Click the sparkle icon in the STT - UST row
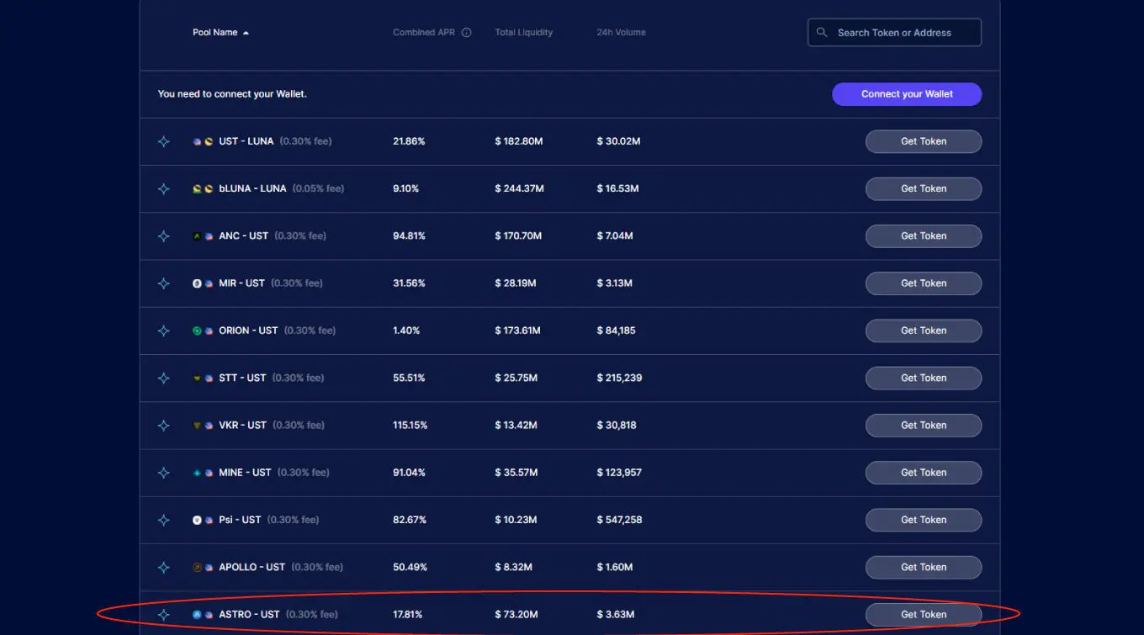 click(x=164, y=378)
